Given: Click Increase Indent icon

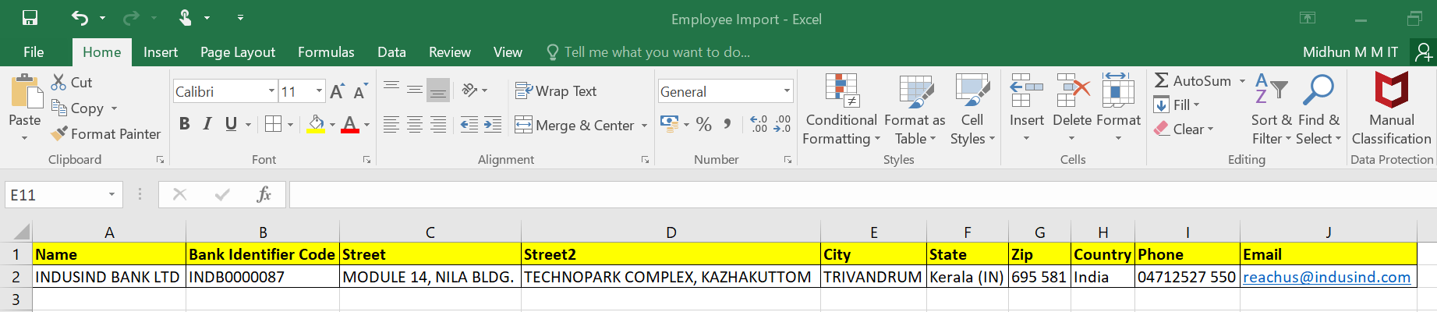Looking at the screenshot, I should pyautogui.click(x=493, y=125).
